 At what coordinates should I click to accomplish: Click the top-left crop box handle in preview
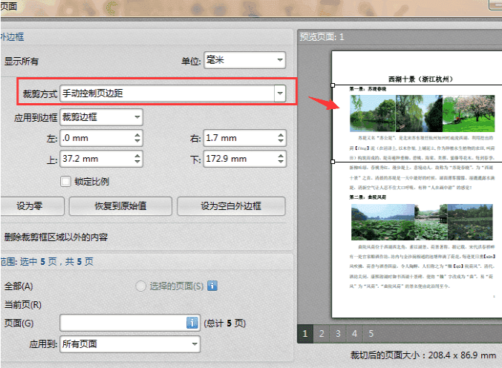click(333, 85)
